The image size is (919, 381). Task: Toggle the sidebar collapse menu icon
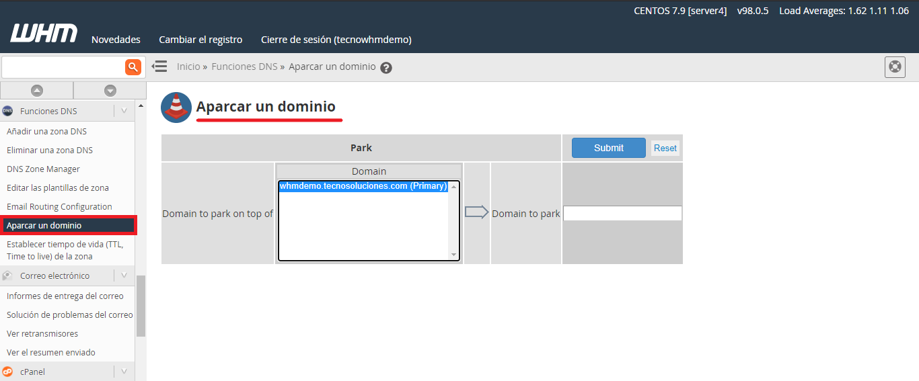click(x=159, y=67)
